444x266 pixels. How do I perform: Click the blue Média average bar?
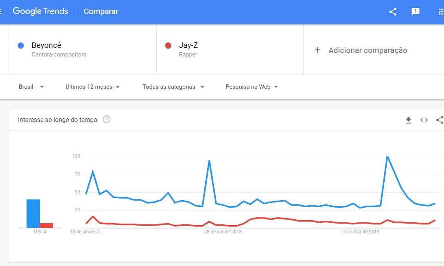[33, 213]
